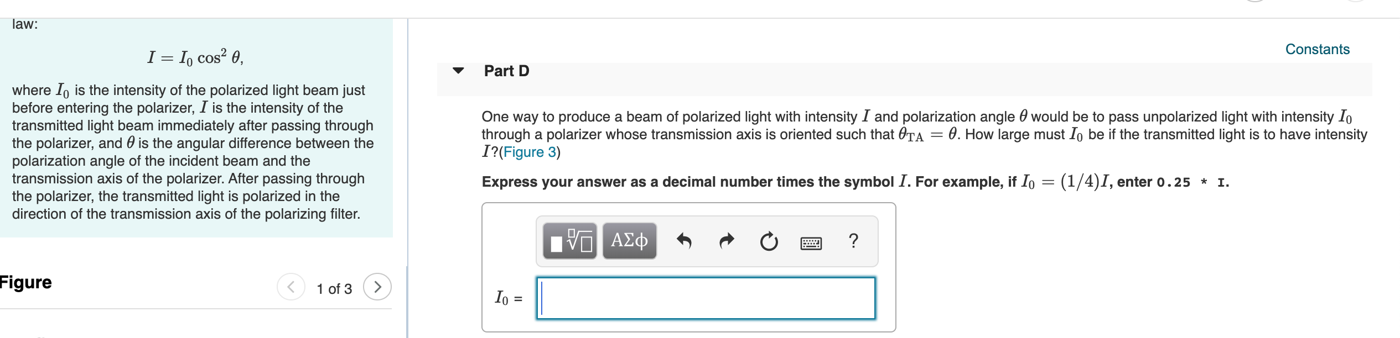
Task: Open the on-screen equation keyboard
Action: coord(812,242)
